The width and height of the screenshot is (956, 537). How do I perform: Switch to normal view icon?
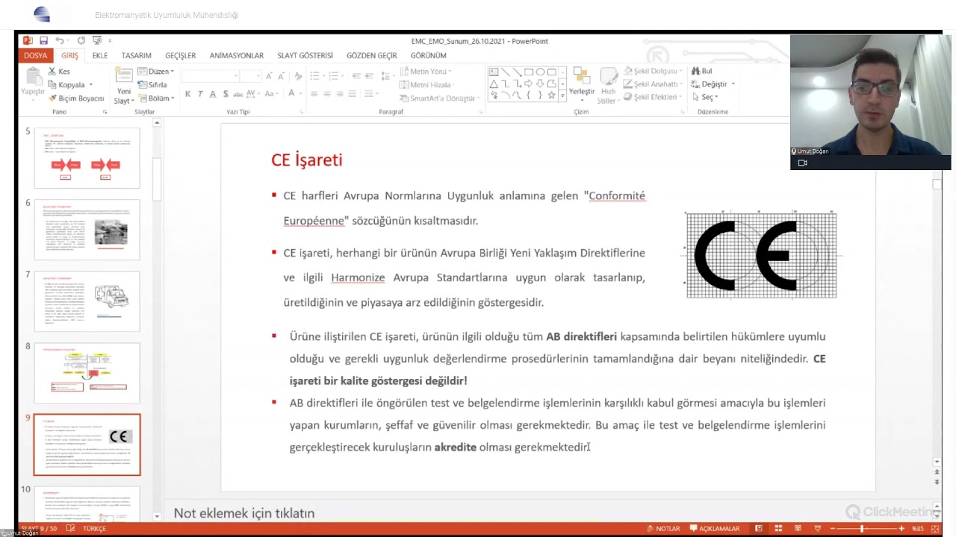759,529
